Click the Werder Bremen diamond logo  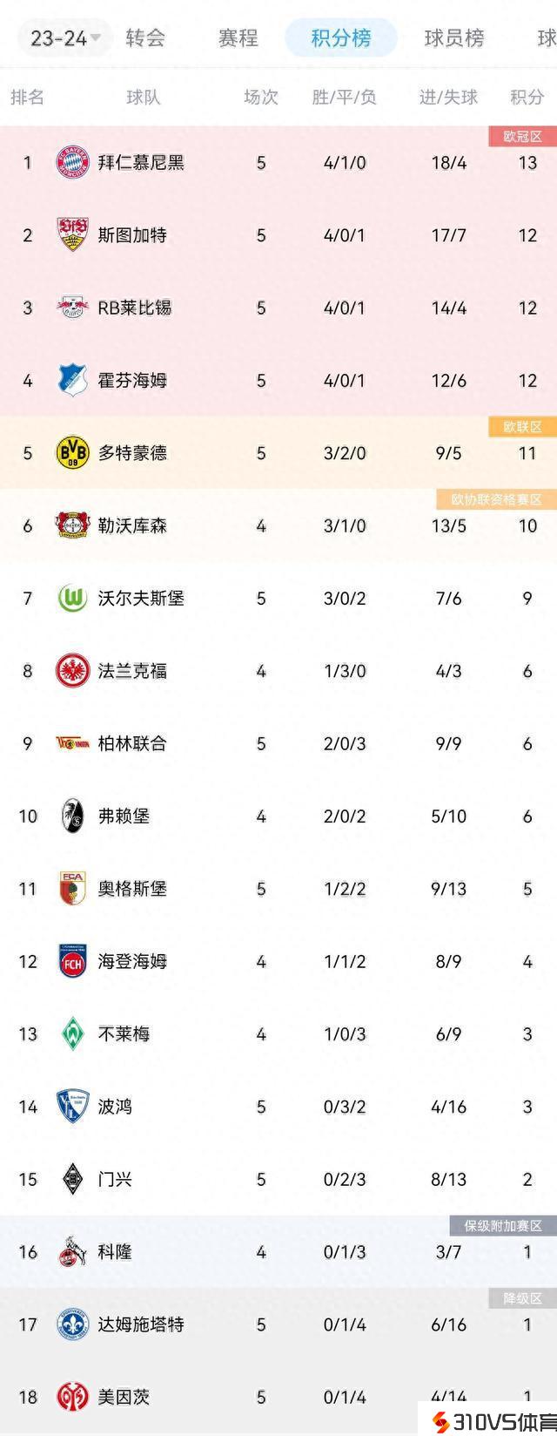(72, 1033)
